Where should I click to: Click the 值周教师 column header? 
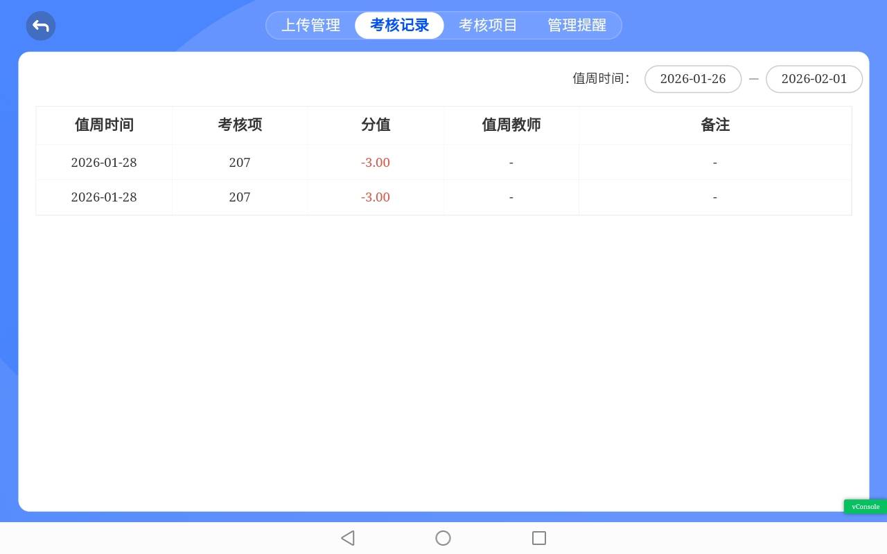(511, 125)
